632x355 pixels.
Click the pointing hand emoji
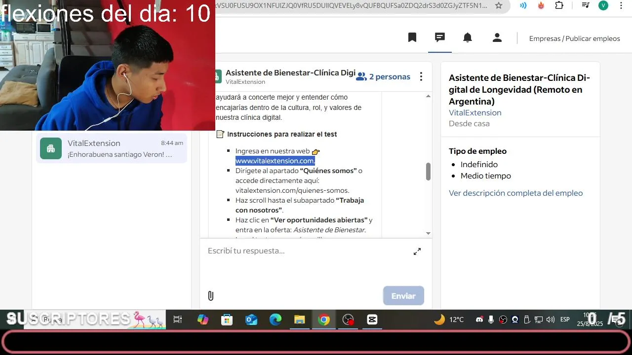pos(316,151)
